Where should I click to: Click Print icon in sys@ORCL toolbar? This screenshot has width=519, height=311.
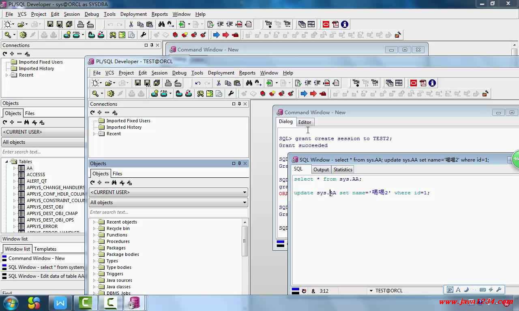pyautogui.click(x=80, y=24)
